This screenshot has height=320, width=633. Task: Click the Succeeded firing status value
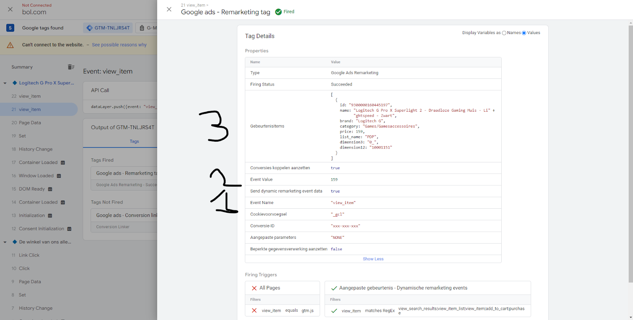[x=341, y=84]
